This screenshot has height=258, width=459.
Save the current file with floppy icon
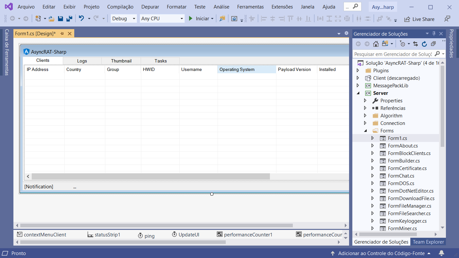(x=61, y=19)
